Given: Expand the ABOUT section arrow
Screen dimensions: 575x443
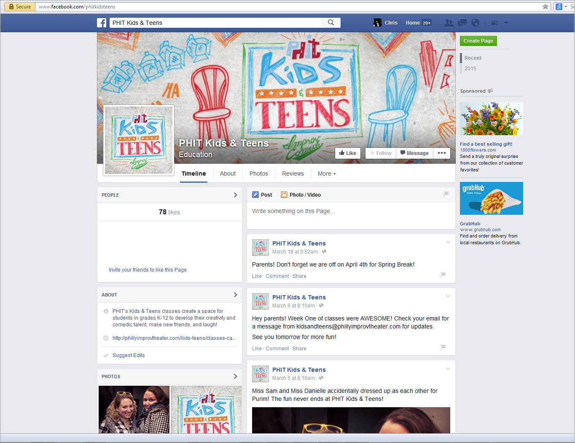Looking at the screenshot, I should [x=236, y=295].
